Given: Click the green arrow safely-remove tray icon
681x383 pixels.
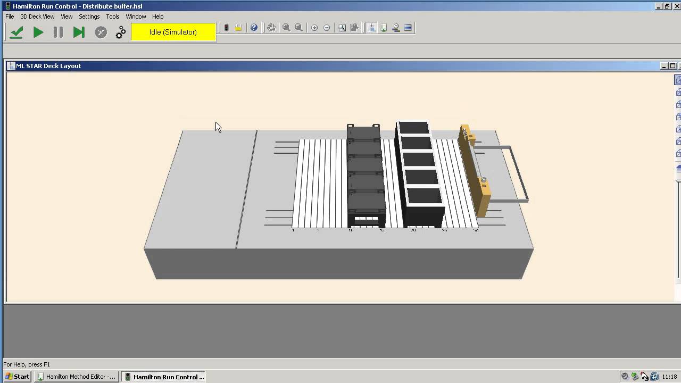Looking at the screenshot, I should (x=634, y=377).
